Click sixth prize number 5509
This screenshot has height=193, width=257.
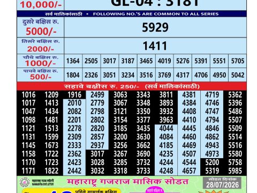pyautogui.click(x=235, y=129)
